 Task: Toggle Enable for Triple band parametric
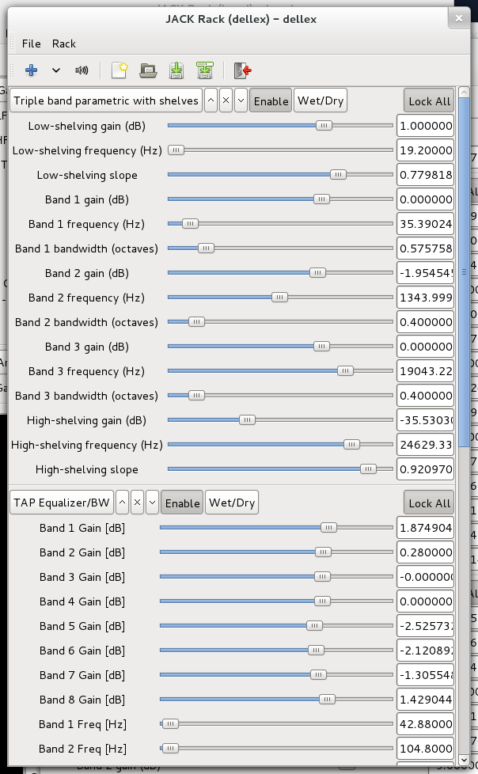click(x=271, y=101)
